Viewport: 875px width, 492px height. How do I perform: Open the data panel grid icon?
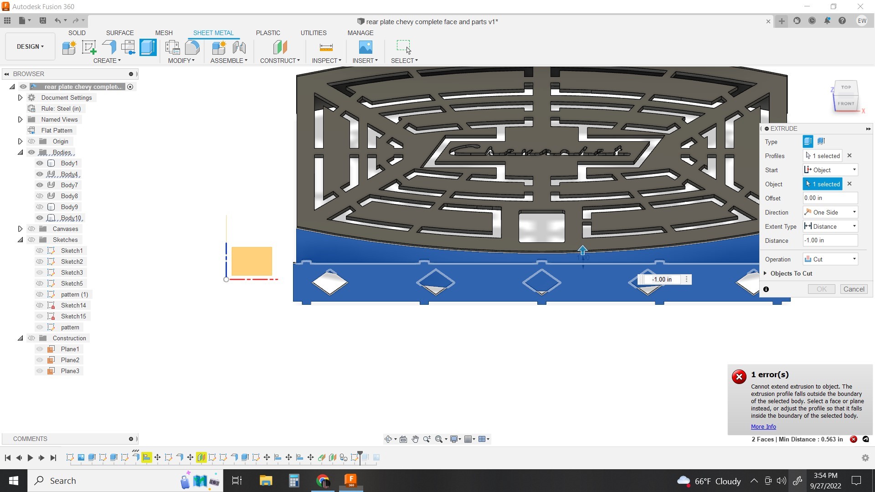(x=7, y=20)
